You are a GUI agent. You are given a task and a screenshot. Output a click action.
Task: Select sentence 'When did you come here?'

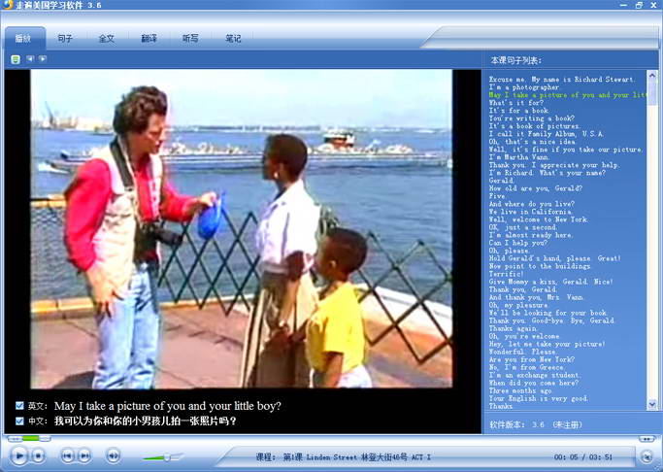point(533,383)
